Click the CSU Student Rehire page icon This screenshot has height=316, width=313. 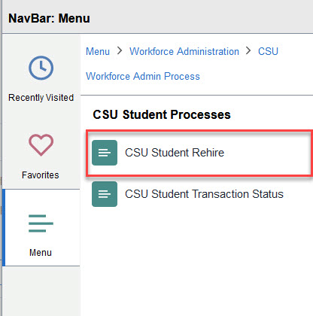[105, 153]
